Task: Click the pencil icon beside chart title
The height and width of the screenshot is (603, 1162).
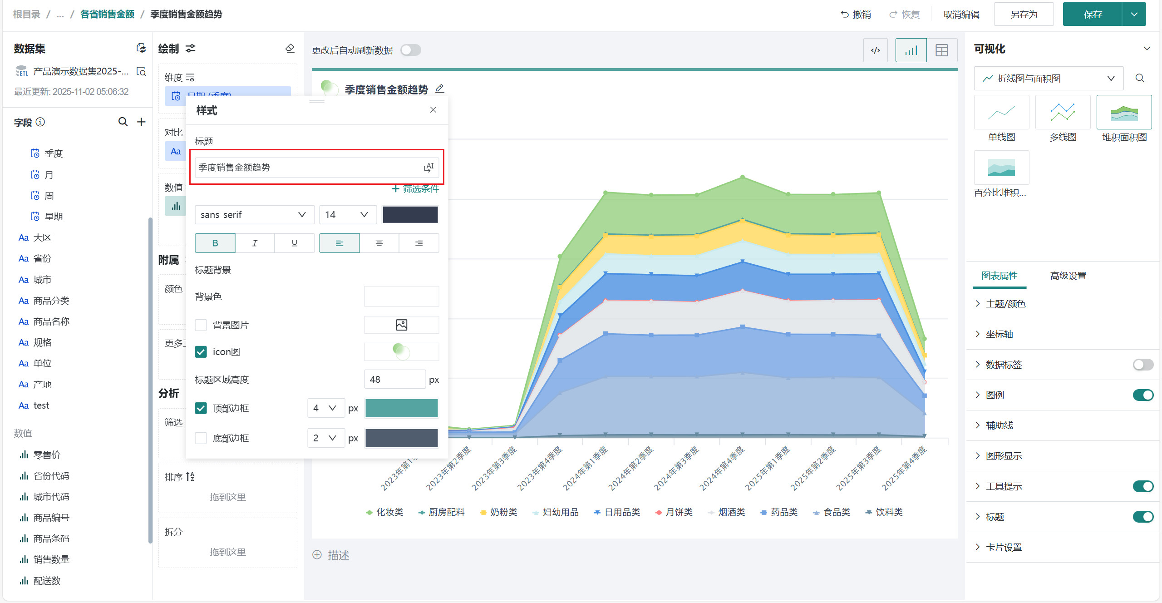Action: (x=439, y=89)
